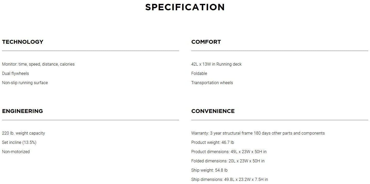Select the Ship weight 54.8 lb line

209,170
